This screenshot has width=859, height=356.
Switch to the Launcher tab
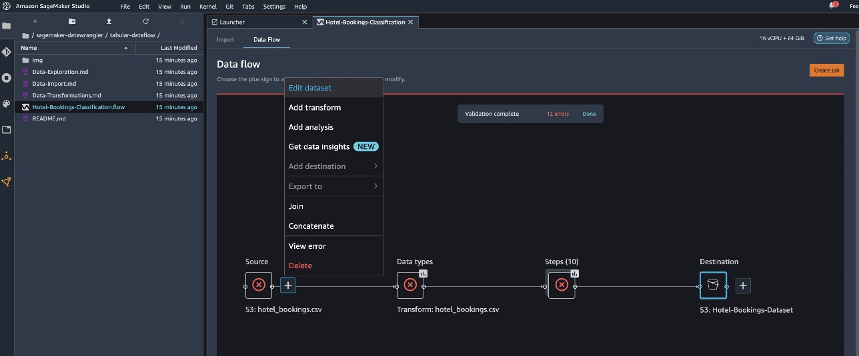259,22
